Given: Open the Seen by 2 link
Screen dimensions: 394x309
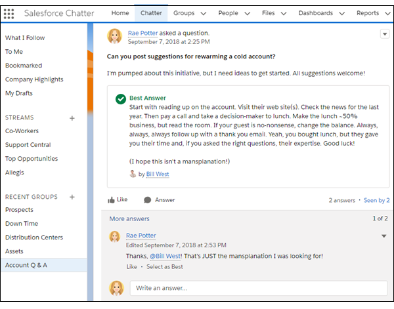Looking at the screenshot, I should point(376,200).
